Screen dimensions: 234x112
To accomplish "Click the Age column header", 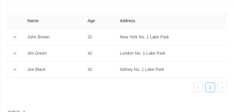I will (91, 21).
